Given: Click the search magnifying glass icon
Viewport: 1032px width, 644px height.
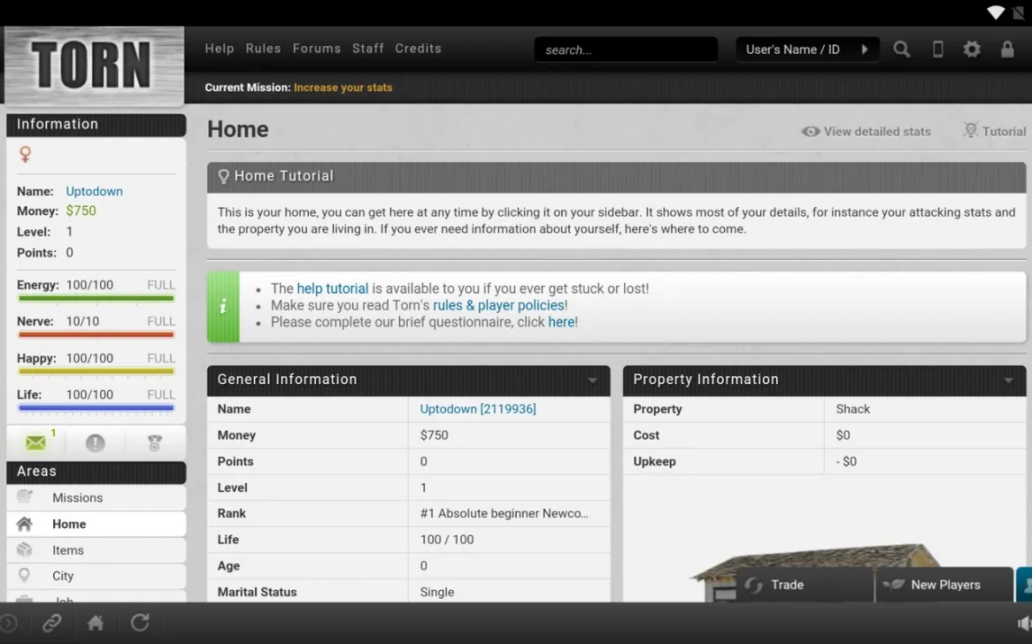Looking at the screenshot, I should pos(901,49).
